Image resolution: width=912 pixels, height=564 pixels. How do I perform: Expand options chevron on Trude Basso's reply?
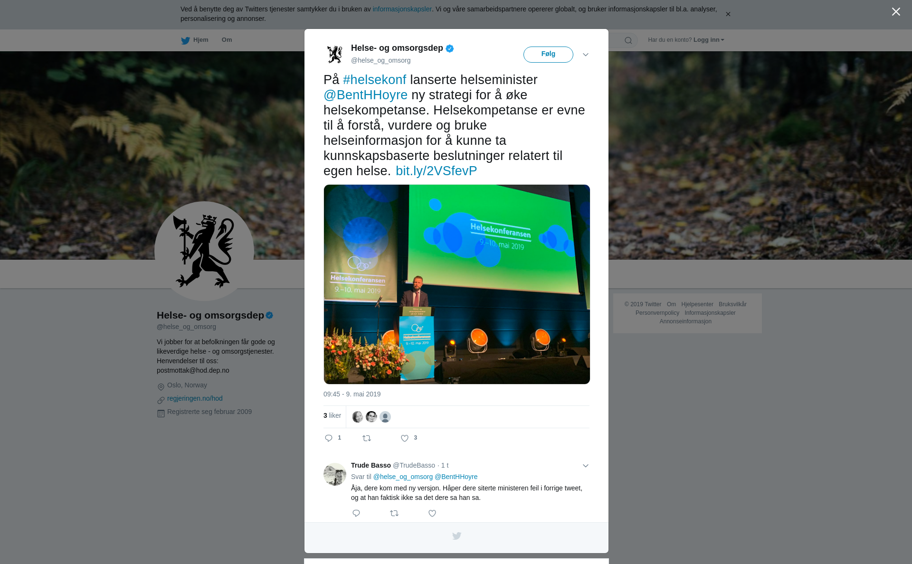click(586, 466)
